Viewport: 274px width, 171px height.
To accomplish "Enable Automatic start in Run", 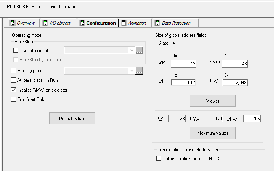I will 14,80.
